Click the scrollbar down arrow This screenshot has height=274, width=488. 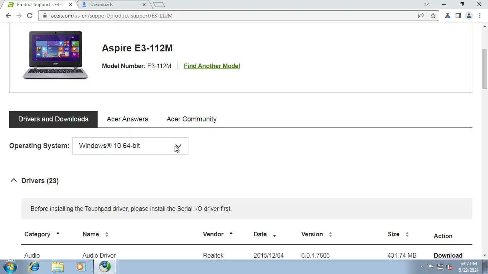(485, 255)
